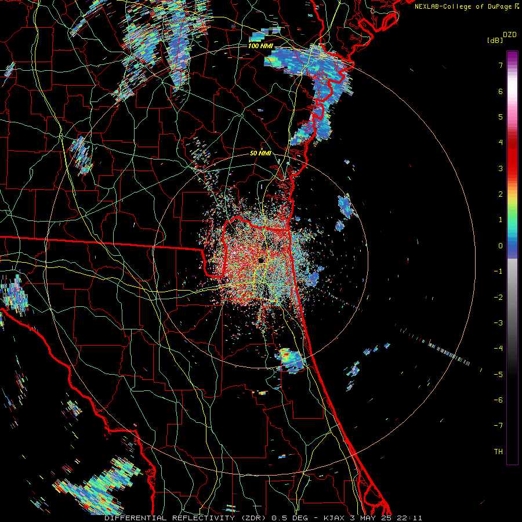Click the -7 dB scale label
This screenshot has height=522, width=522.
point(498,426)
